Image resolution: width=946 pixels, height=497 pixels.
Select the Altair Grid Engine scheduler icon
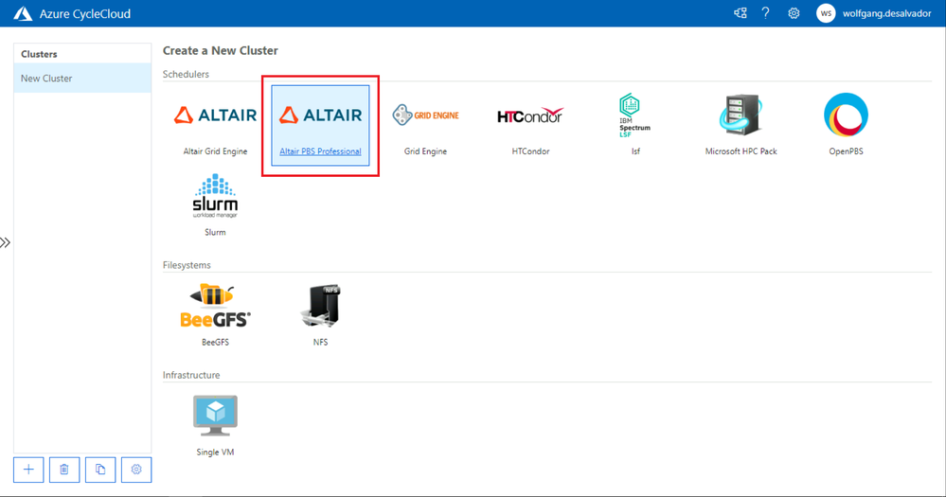[x=215, y=115]
